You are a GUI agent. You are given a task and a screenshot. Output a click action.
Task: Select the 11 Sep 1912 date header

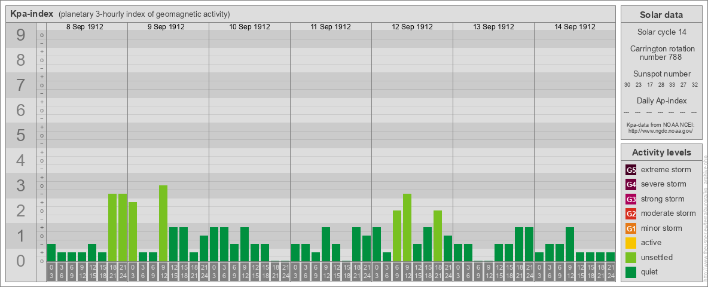pos(331,27)
